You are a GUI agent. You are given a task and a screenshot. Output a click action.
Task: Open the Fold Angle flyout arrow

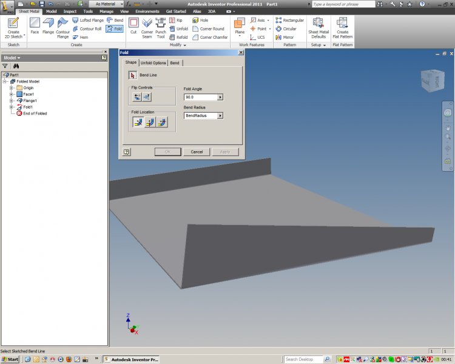pos(220,97)
